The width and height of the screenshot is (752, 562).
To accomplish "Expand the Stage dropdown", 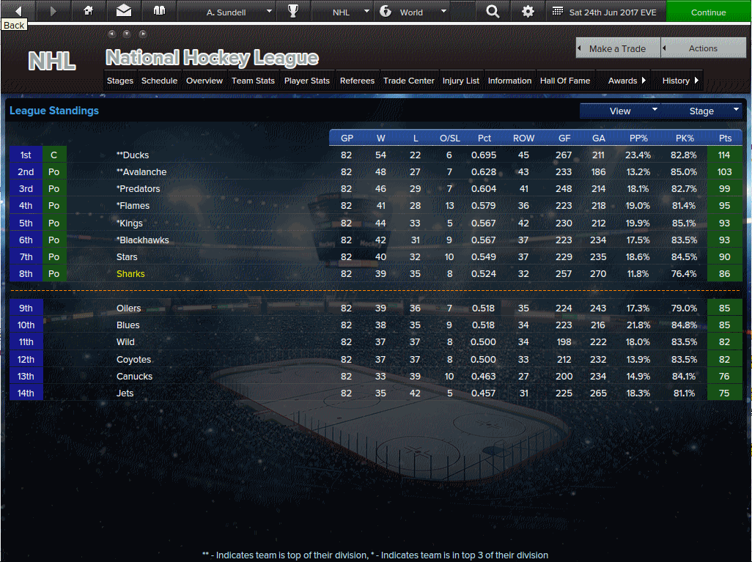I will click(x=701, y=111).
